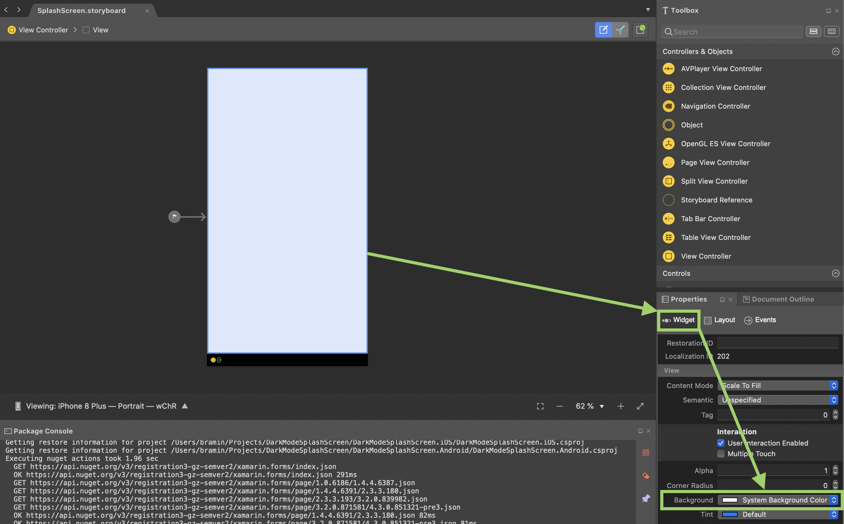
Task: Click the pin icon in Package Console
Action: [x=646, y=499]
